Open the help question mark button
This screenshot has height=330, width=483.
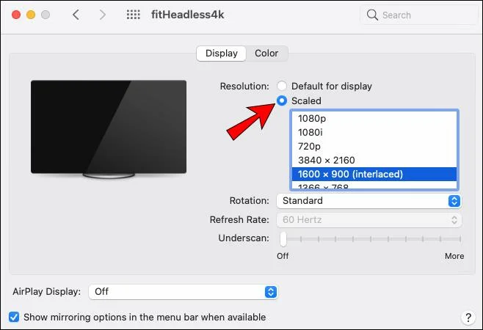(x=468, y=318)
